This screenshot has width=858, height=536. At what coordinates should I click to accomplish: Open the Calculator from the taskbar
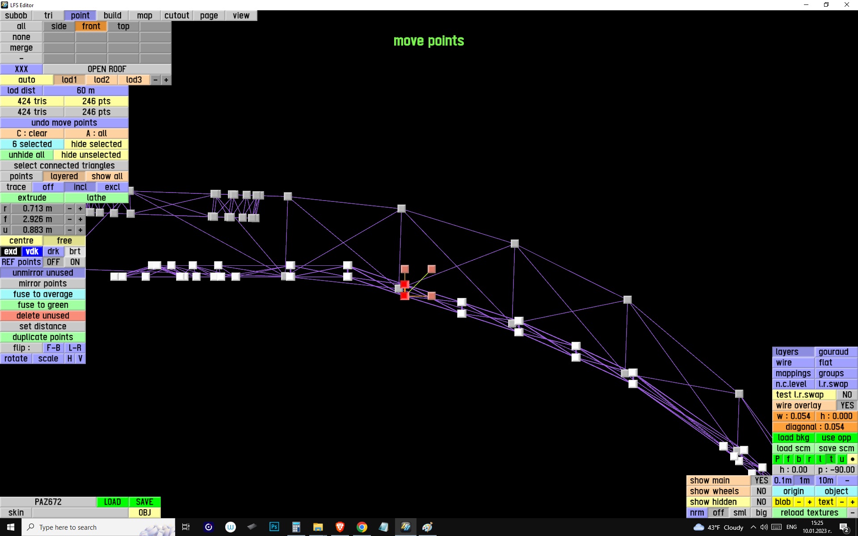pyautogui.click(x=296, y=527)
